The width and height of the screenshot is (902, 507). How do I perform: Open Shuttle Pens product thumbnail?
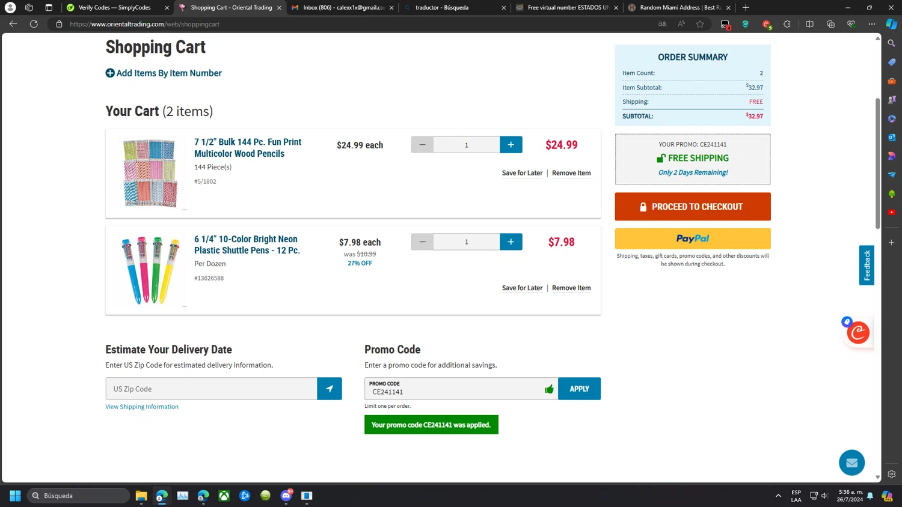[150, 270]
